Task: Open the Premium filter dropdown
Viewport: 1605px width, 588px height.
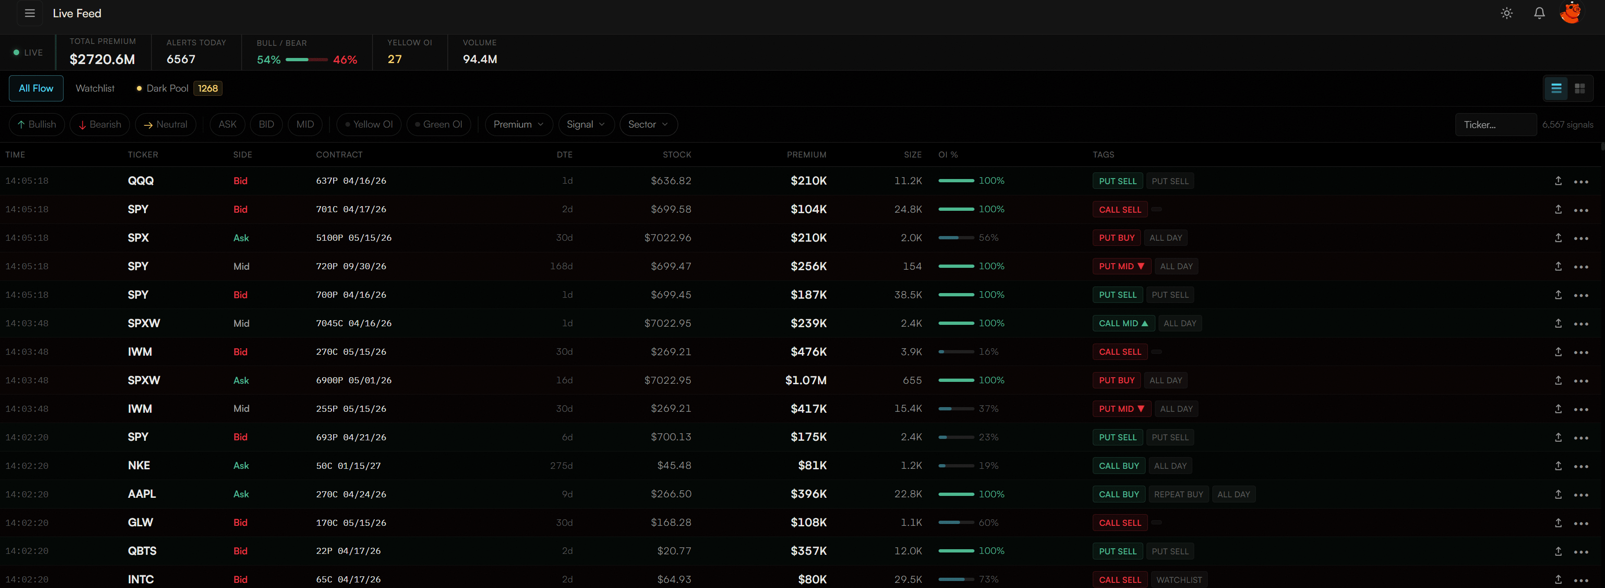Action: [x=518, y=124]
